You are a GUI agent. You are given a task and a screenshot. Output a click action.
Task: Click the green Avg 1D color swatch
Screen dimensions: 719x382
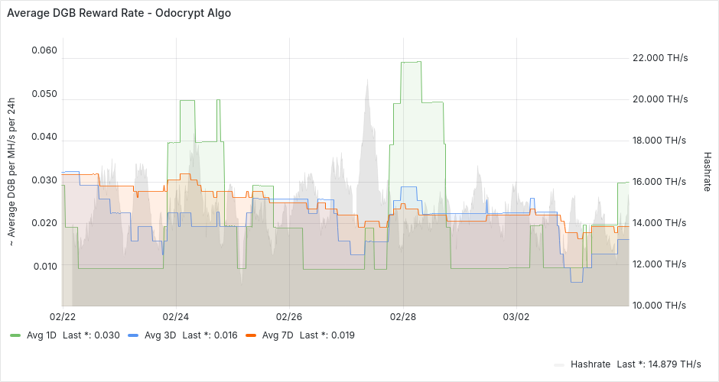tap(15, 335)
